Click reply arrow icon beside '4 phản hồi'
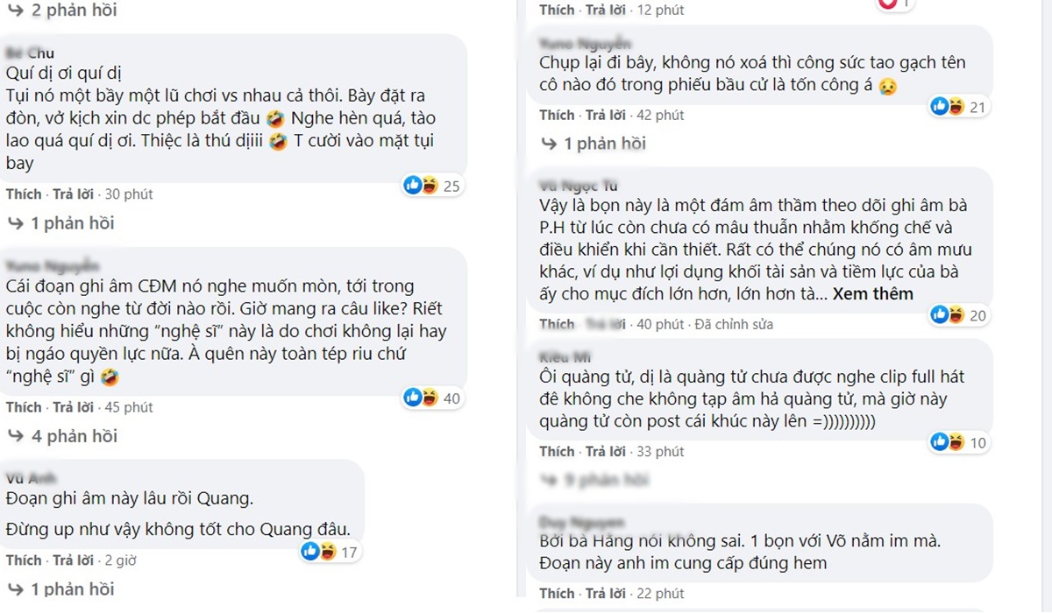Viewport: 1052px width, 613px height. 16,436
